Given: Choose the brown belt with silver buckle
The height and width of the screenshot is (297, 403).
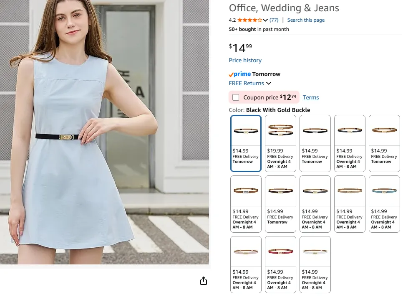Looking at the screenshot, I should (246, 204).
